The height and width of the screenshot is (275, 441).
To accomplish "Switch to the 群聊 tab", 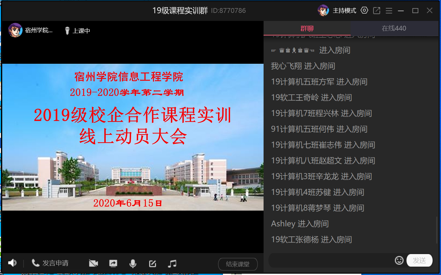I will click(307, 28).
